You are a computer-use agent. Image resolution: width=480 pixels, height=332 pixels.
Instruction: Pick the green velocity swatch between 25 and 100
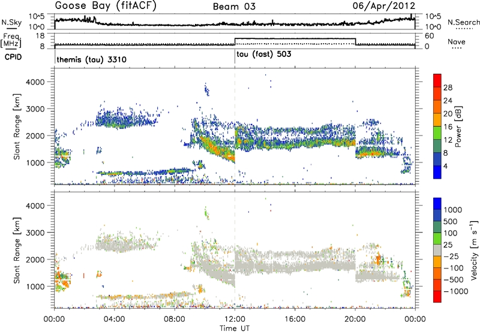pyautogui.click(x=437, y=239)
